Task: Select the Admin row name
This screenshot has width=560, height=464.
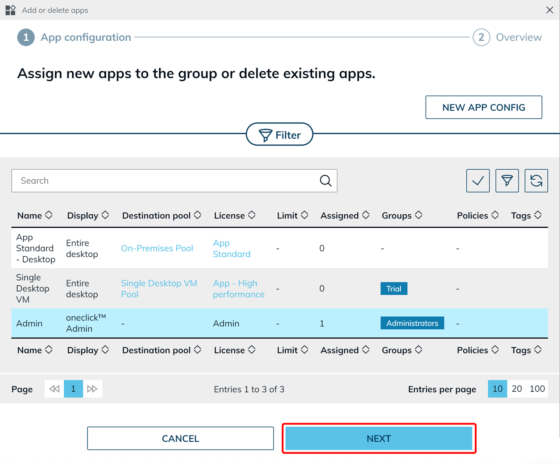Action: coord(29,323)
